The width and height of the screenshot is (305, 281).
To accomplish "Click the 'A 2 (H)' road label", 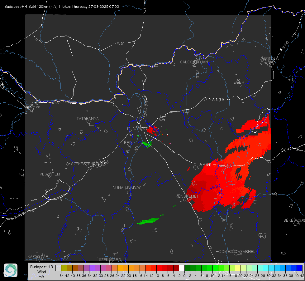I will (146, 107).
